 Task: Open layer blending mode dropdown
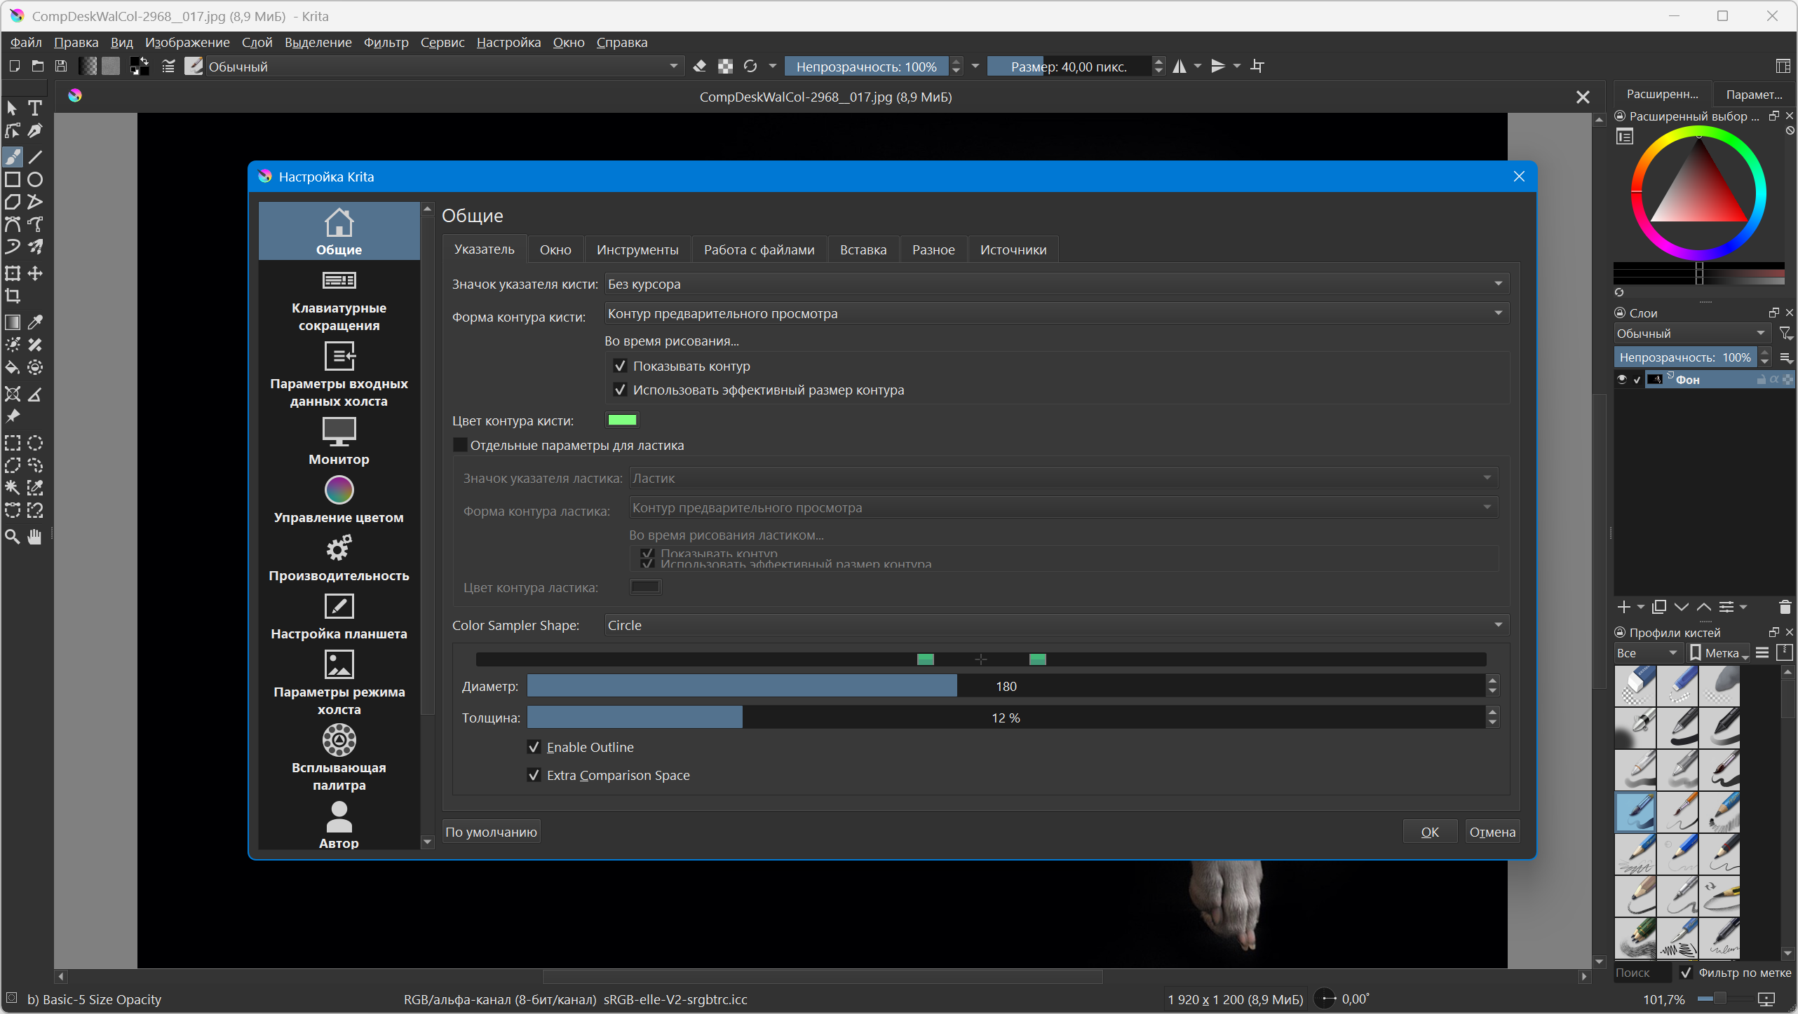[1690, 334]
